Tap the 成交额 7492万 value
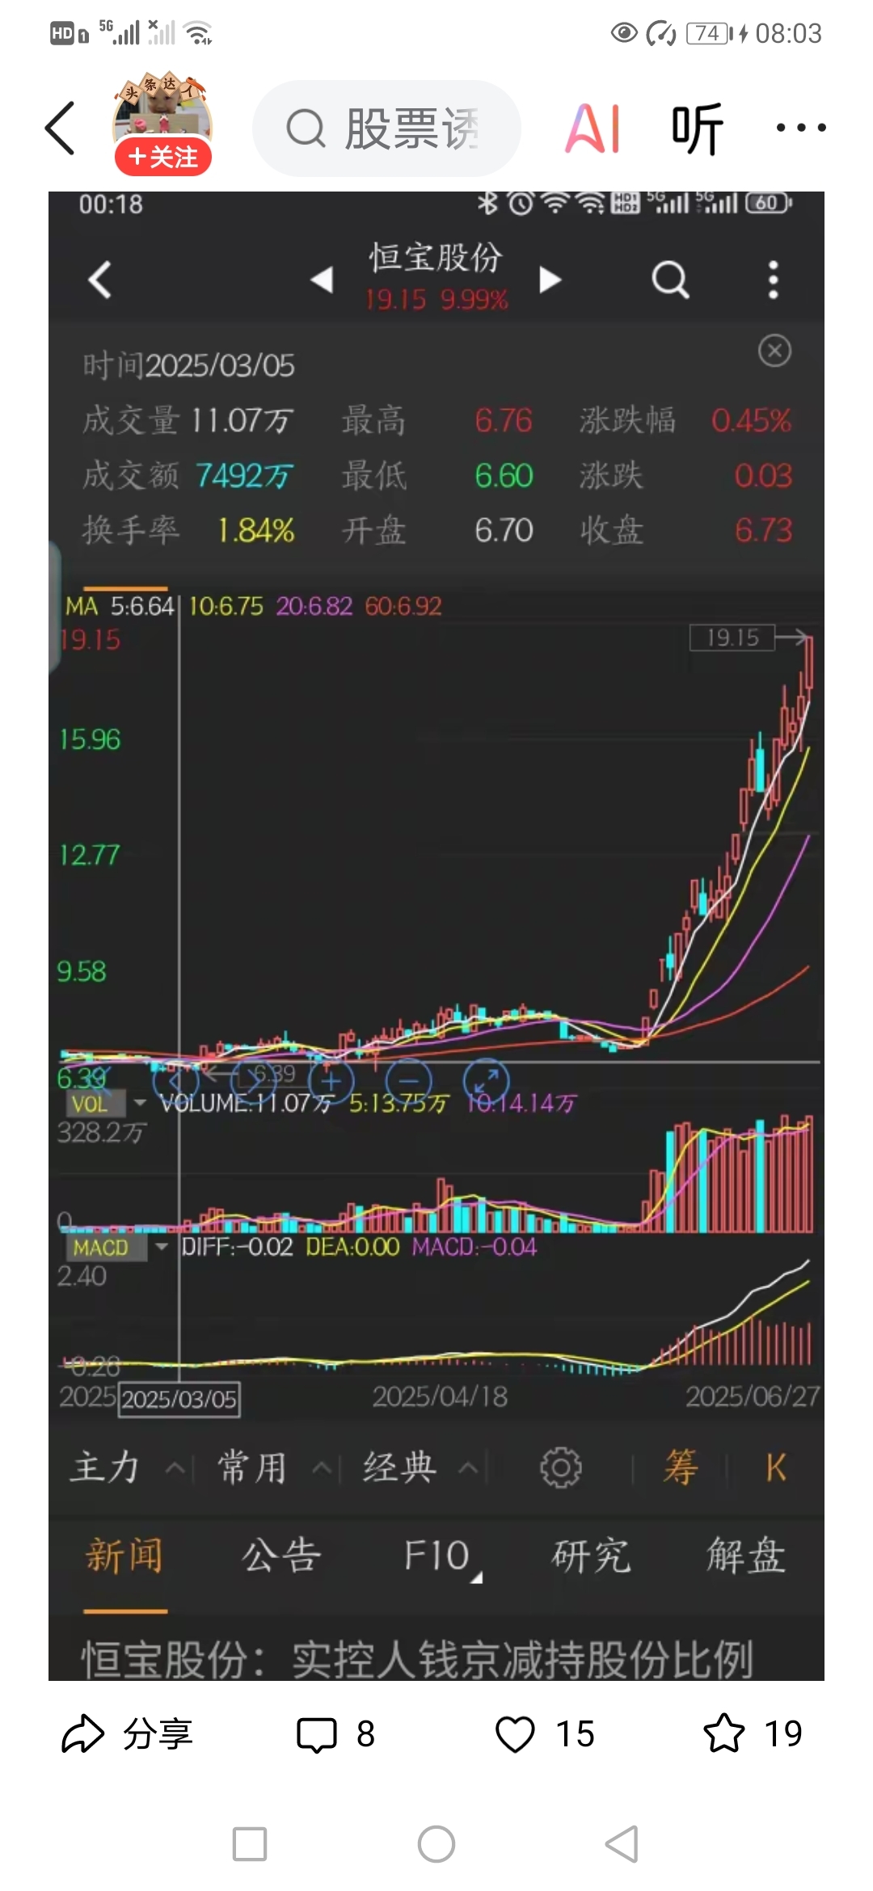The image size is (873, 1891). pyautogui.click(x=244, y=476)
